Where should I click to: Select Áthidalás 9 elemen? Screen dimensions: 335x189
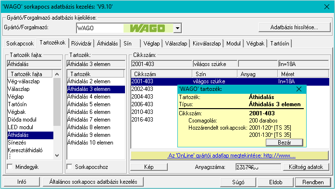click(96, 135)
